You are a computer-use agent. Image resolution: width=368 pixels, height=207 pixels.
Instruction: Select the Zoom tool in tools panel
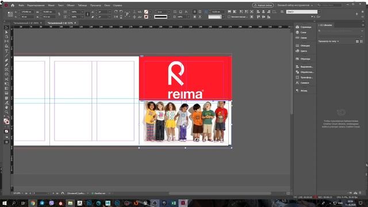[x=6, y=112]
